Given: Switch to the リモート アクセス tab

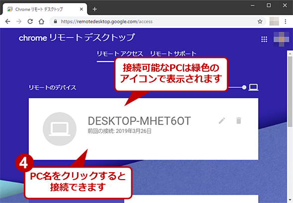Looking at the screenshot, I should [120, 54].
